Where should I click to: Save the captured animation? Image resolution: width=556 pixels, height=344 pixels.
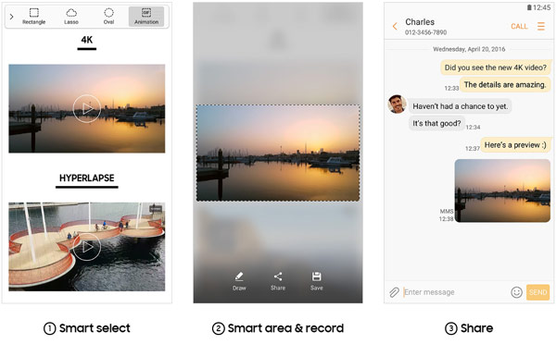tap(317, 281)
